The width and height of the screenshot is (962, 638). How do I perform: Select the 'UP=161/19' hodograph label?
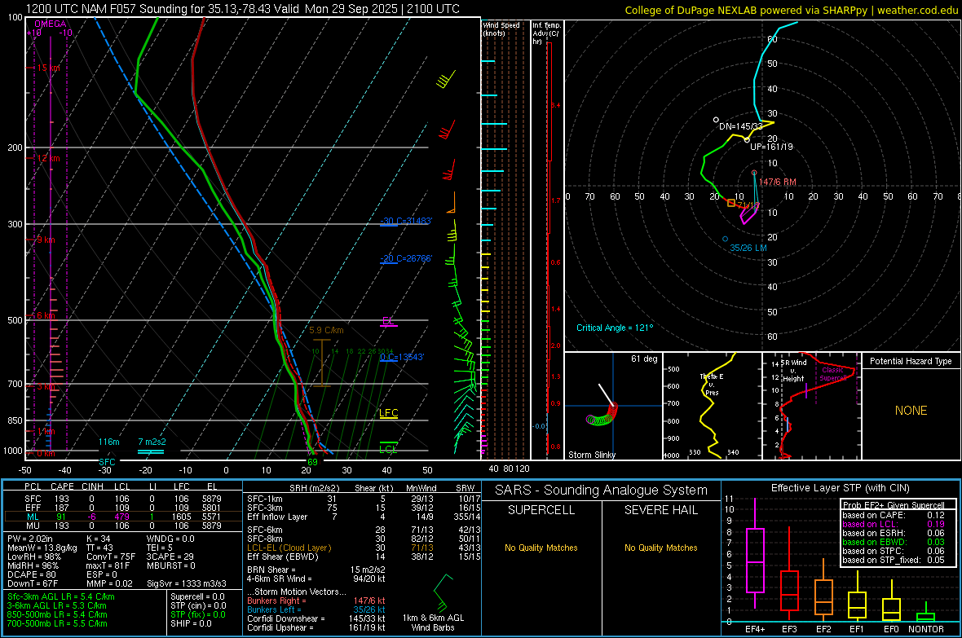point(771,147)
